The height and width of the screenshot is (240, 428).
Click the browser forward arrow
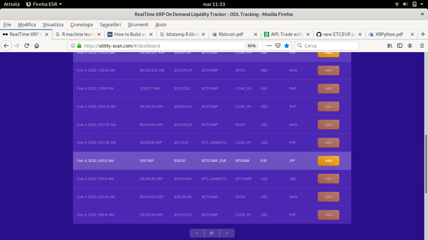click(16, 46)
